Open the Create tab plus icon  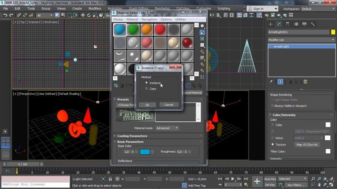(x=271, y=24)
